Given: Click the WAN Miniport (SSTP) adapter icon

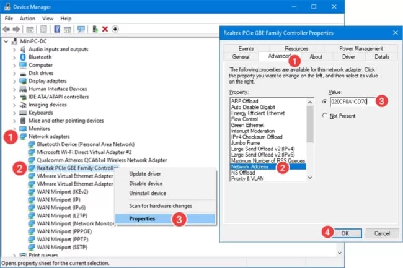Looking at the screenshot, I should point(32,247).
